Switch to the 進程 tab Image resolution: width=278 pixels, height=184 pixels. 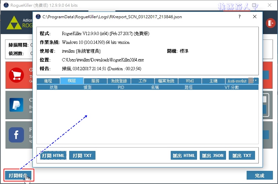coord(48,81)
